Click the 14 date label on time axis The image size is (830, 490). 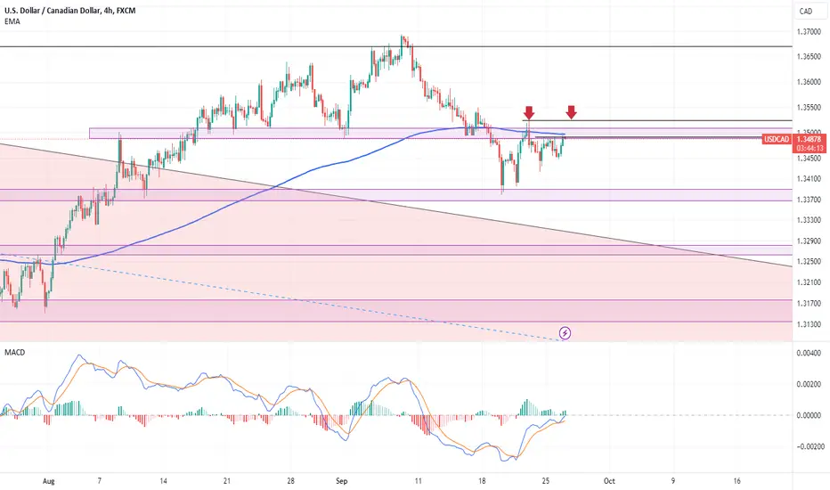[163, 481]
